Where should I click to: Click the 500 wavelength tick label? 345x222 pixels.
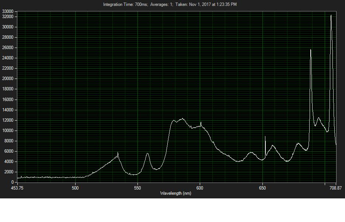(75, 188)
